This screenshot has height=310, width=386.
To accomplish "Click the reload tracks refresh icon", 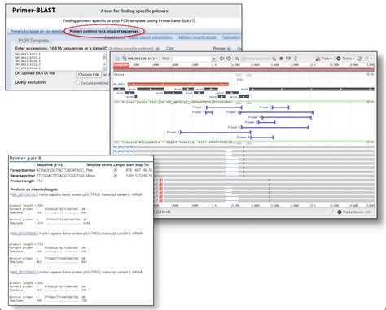I will (360, 59).
